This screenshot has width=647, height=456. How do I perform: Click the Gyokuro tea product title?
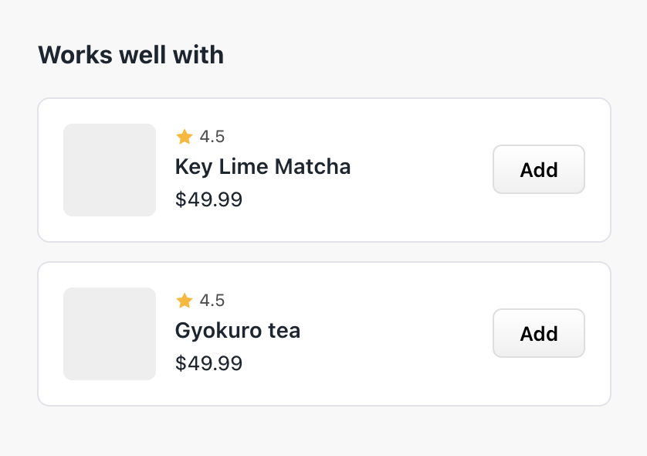click(x=238, y=331)
